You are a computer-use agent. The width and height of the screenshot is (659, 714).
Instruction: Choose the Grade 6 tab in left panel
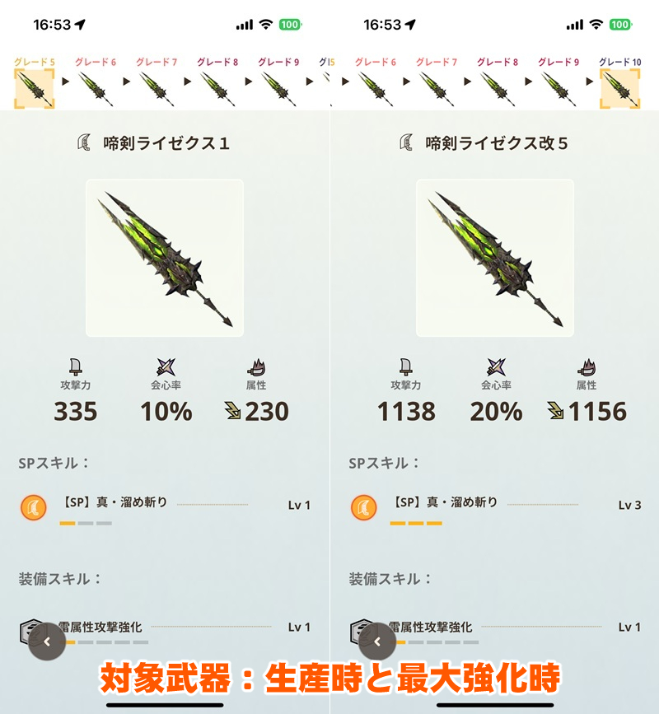[96, 62]
